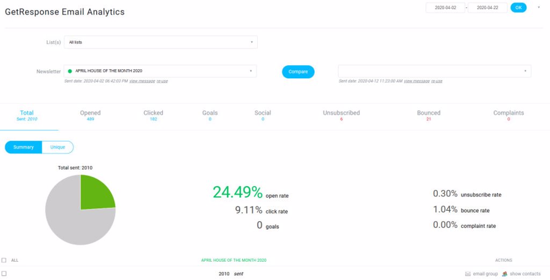Click the show contacts action link

click(525, 274)
